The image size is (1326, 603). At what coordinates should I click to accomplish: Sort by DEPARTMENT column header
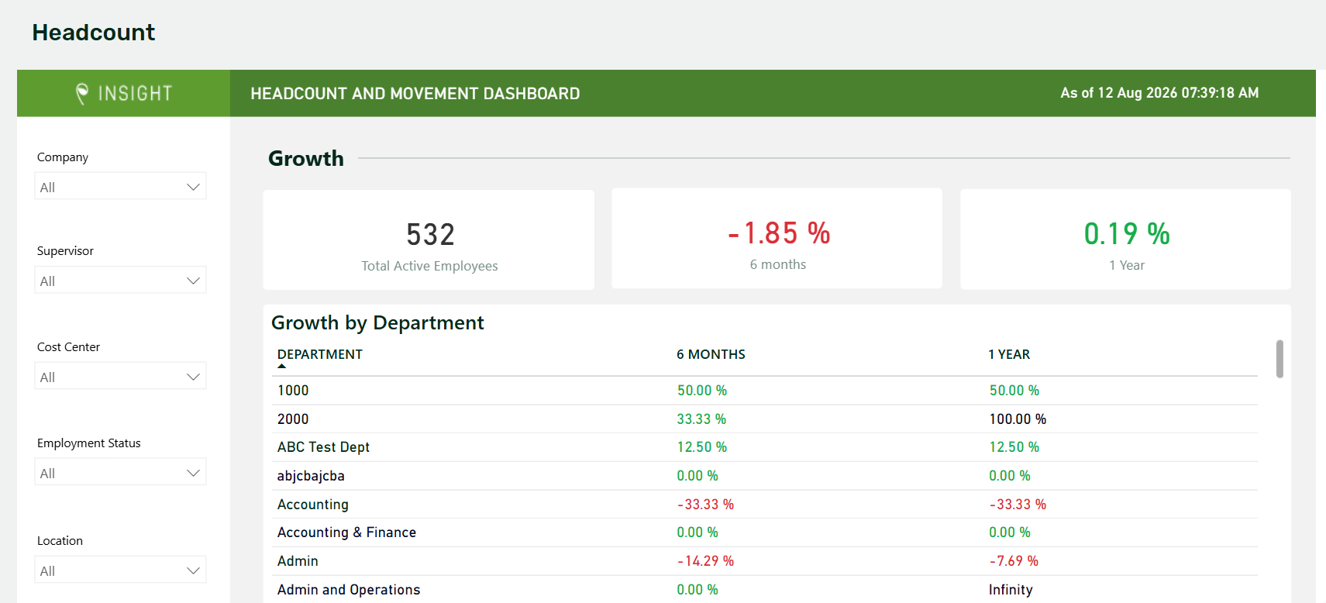click(320, 354)
